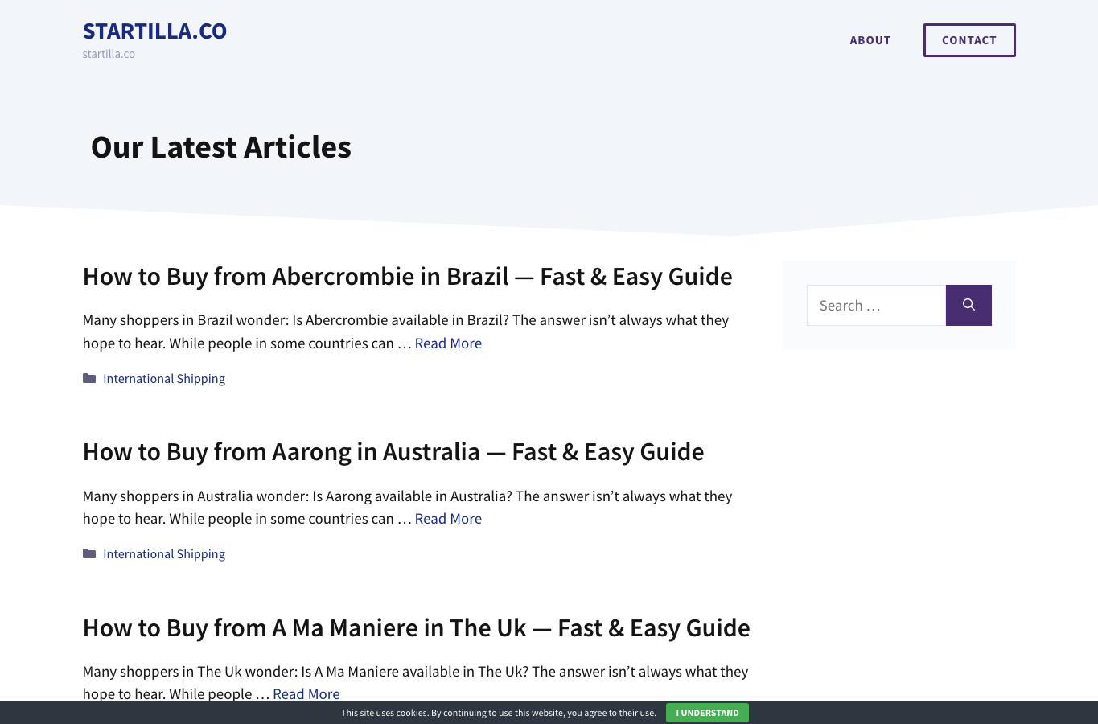Read More of the A Ma Maniere article
Screen dimensions: 1098x724
click(306, 694)
